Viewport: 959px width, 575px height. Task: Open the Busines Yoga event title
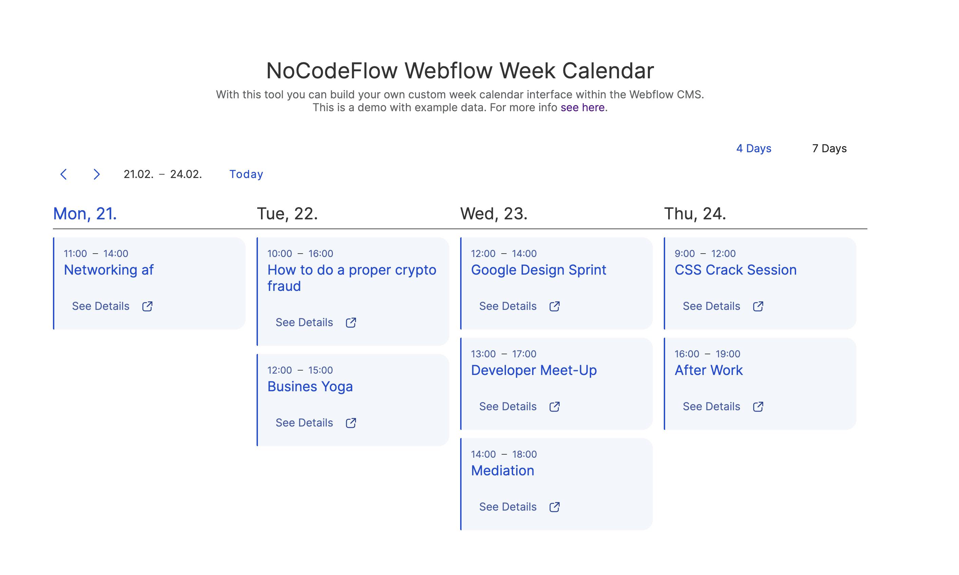point(310,387)
